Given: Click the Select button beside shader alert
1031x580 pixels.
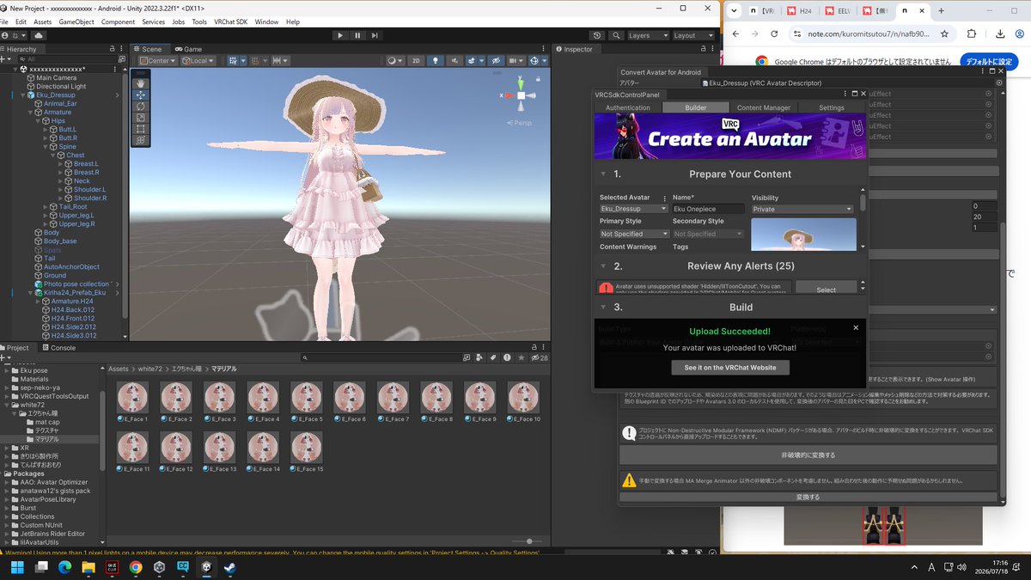Looking at the screenshot, I should (826, 290).
